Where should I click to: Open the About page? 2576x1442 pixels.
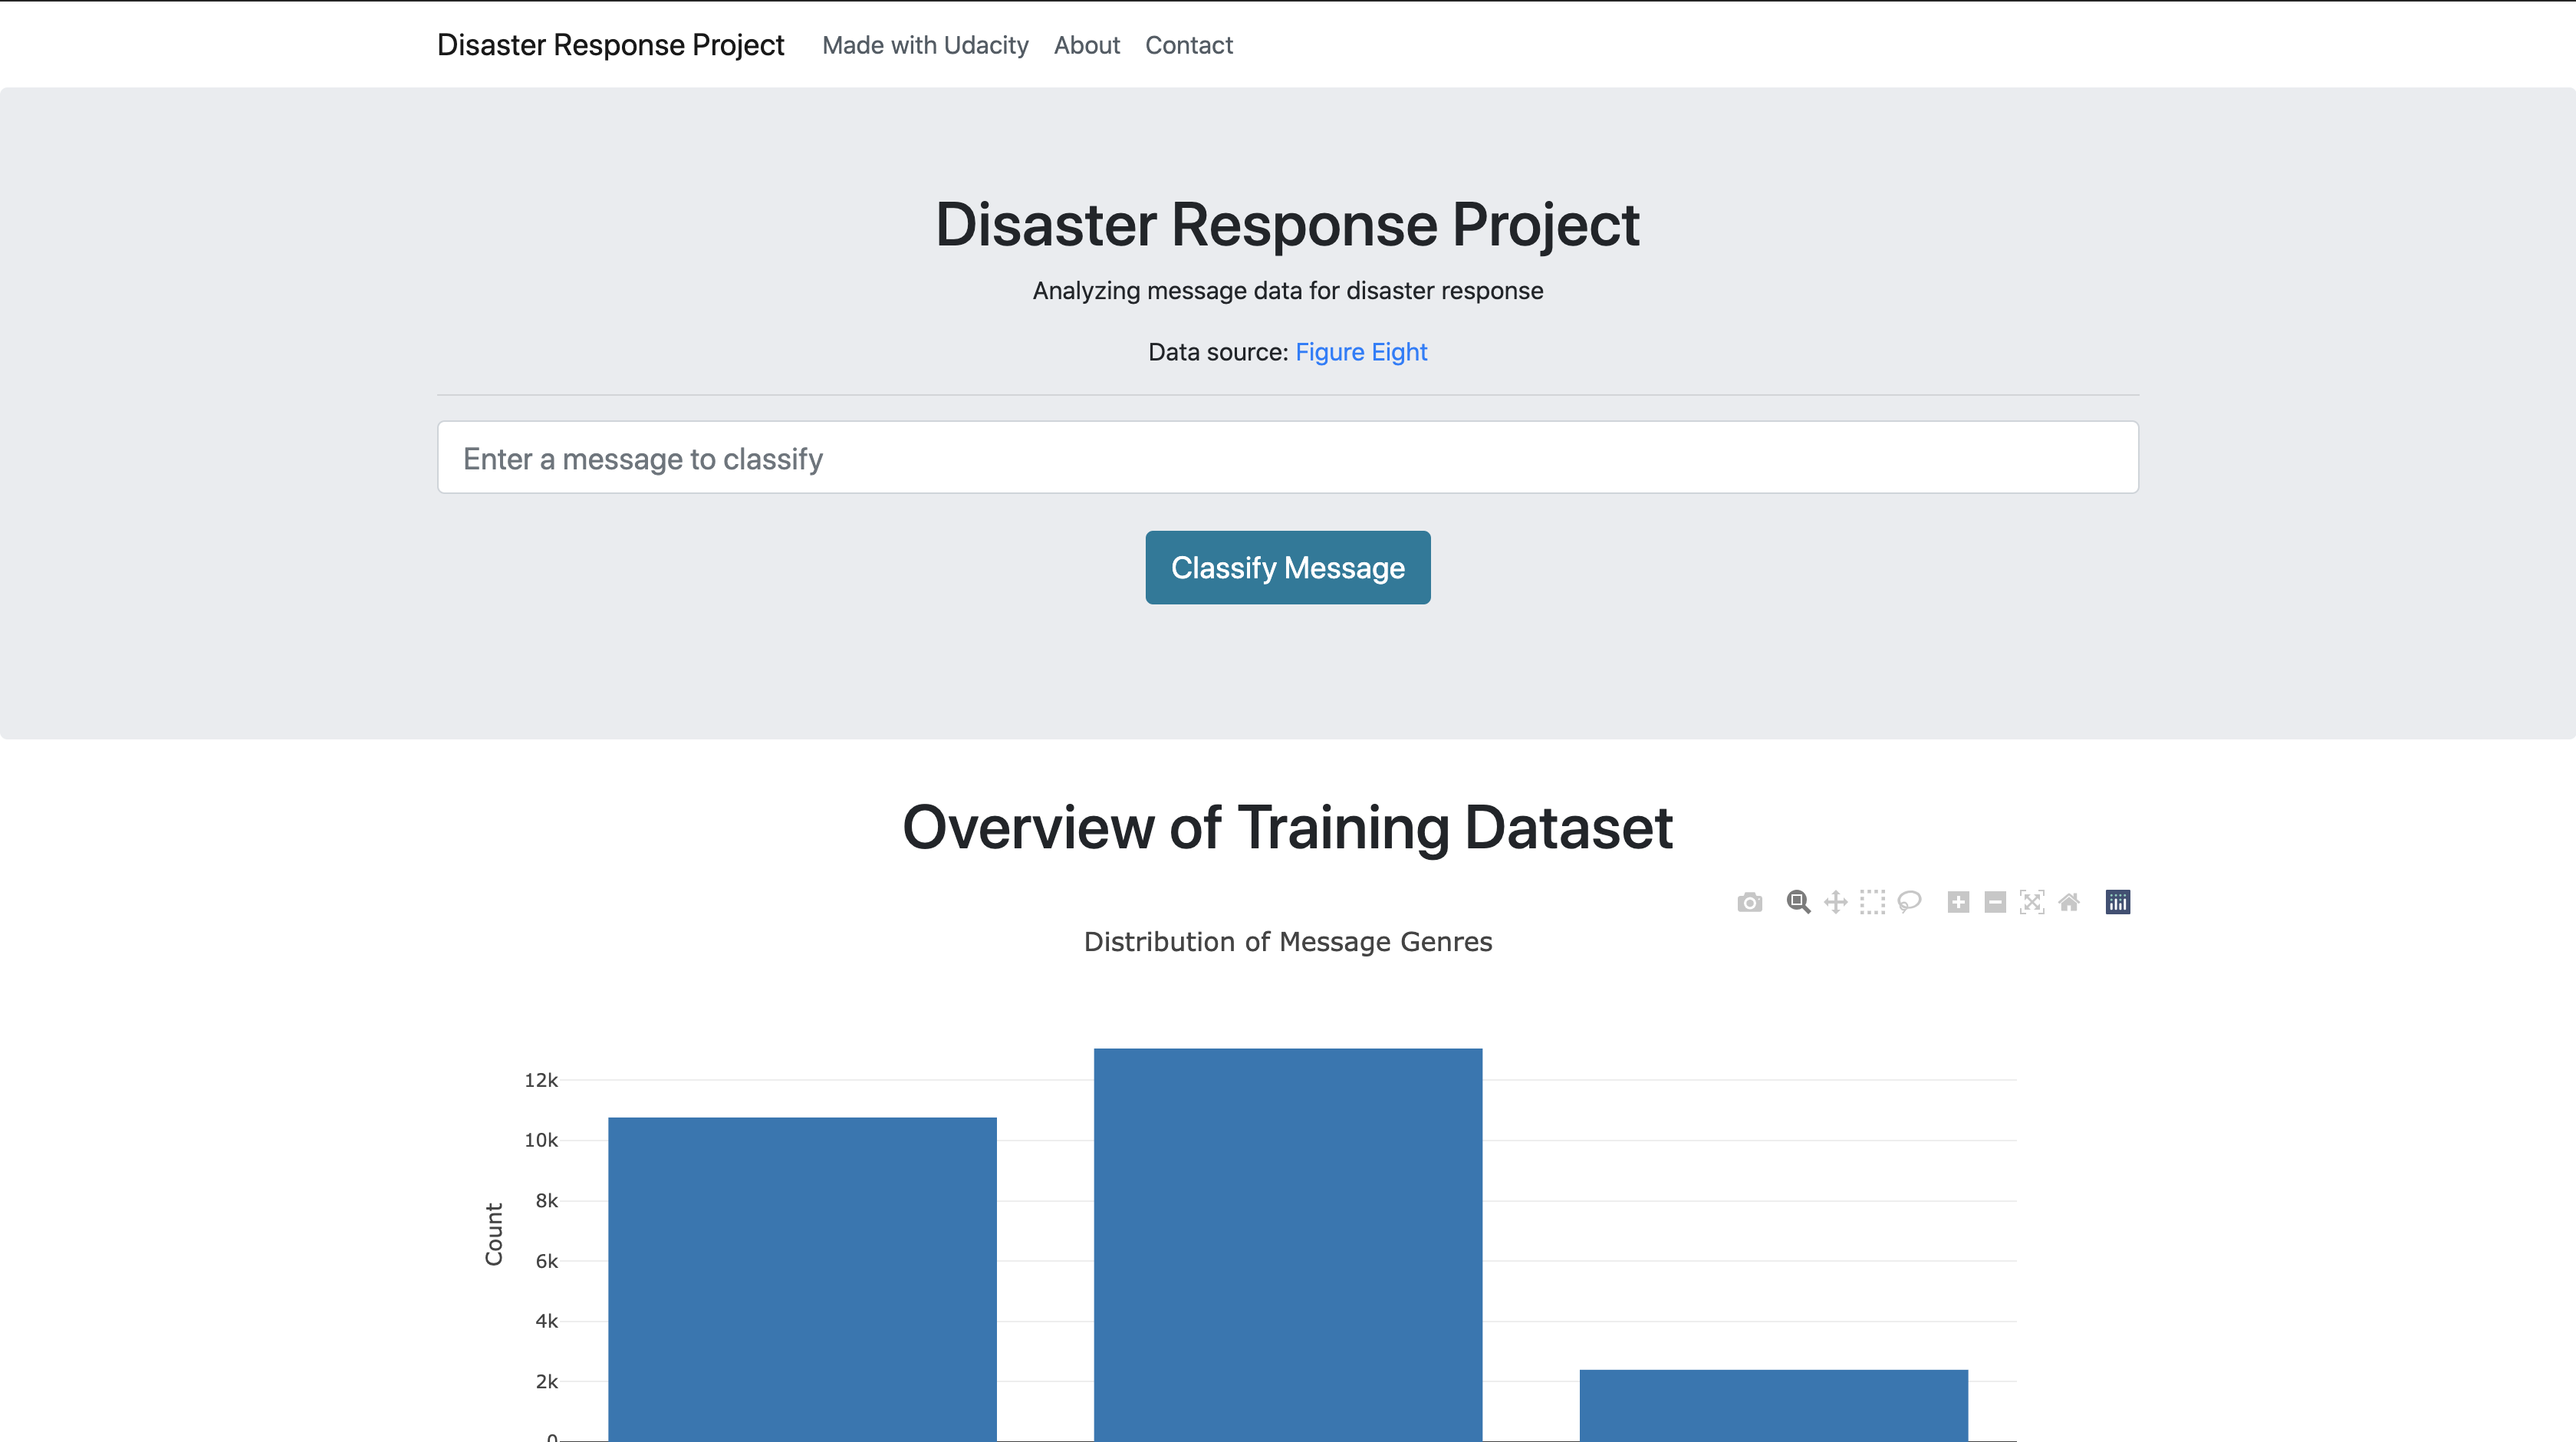[x=1087, y=45]
